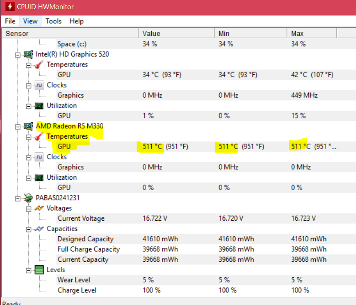Screen dimensions: 356x305
Task: Click the Value column header
Action: [x=177, y=34]
